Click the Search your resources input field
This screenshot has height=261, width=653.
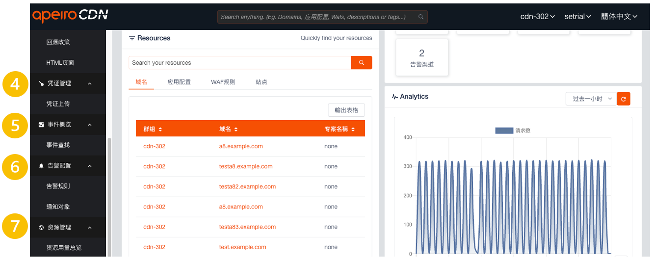click(x=240, y=63)
